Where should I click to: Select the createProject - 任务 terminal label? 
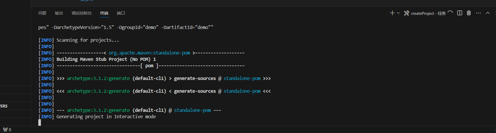[x=428, y=13]
